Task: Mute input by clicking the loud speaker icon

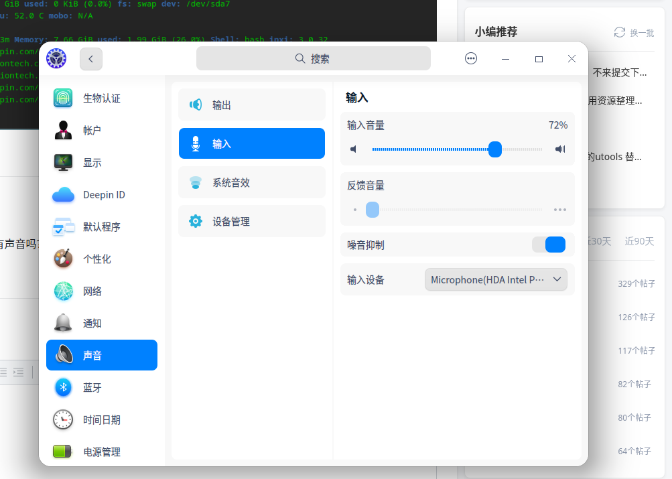Action: click(x=560, y=149)
